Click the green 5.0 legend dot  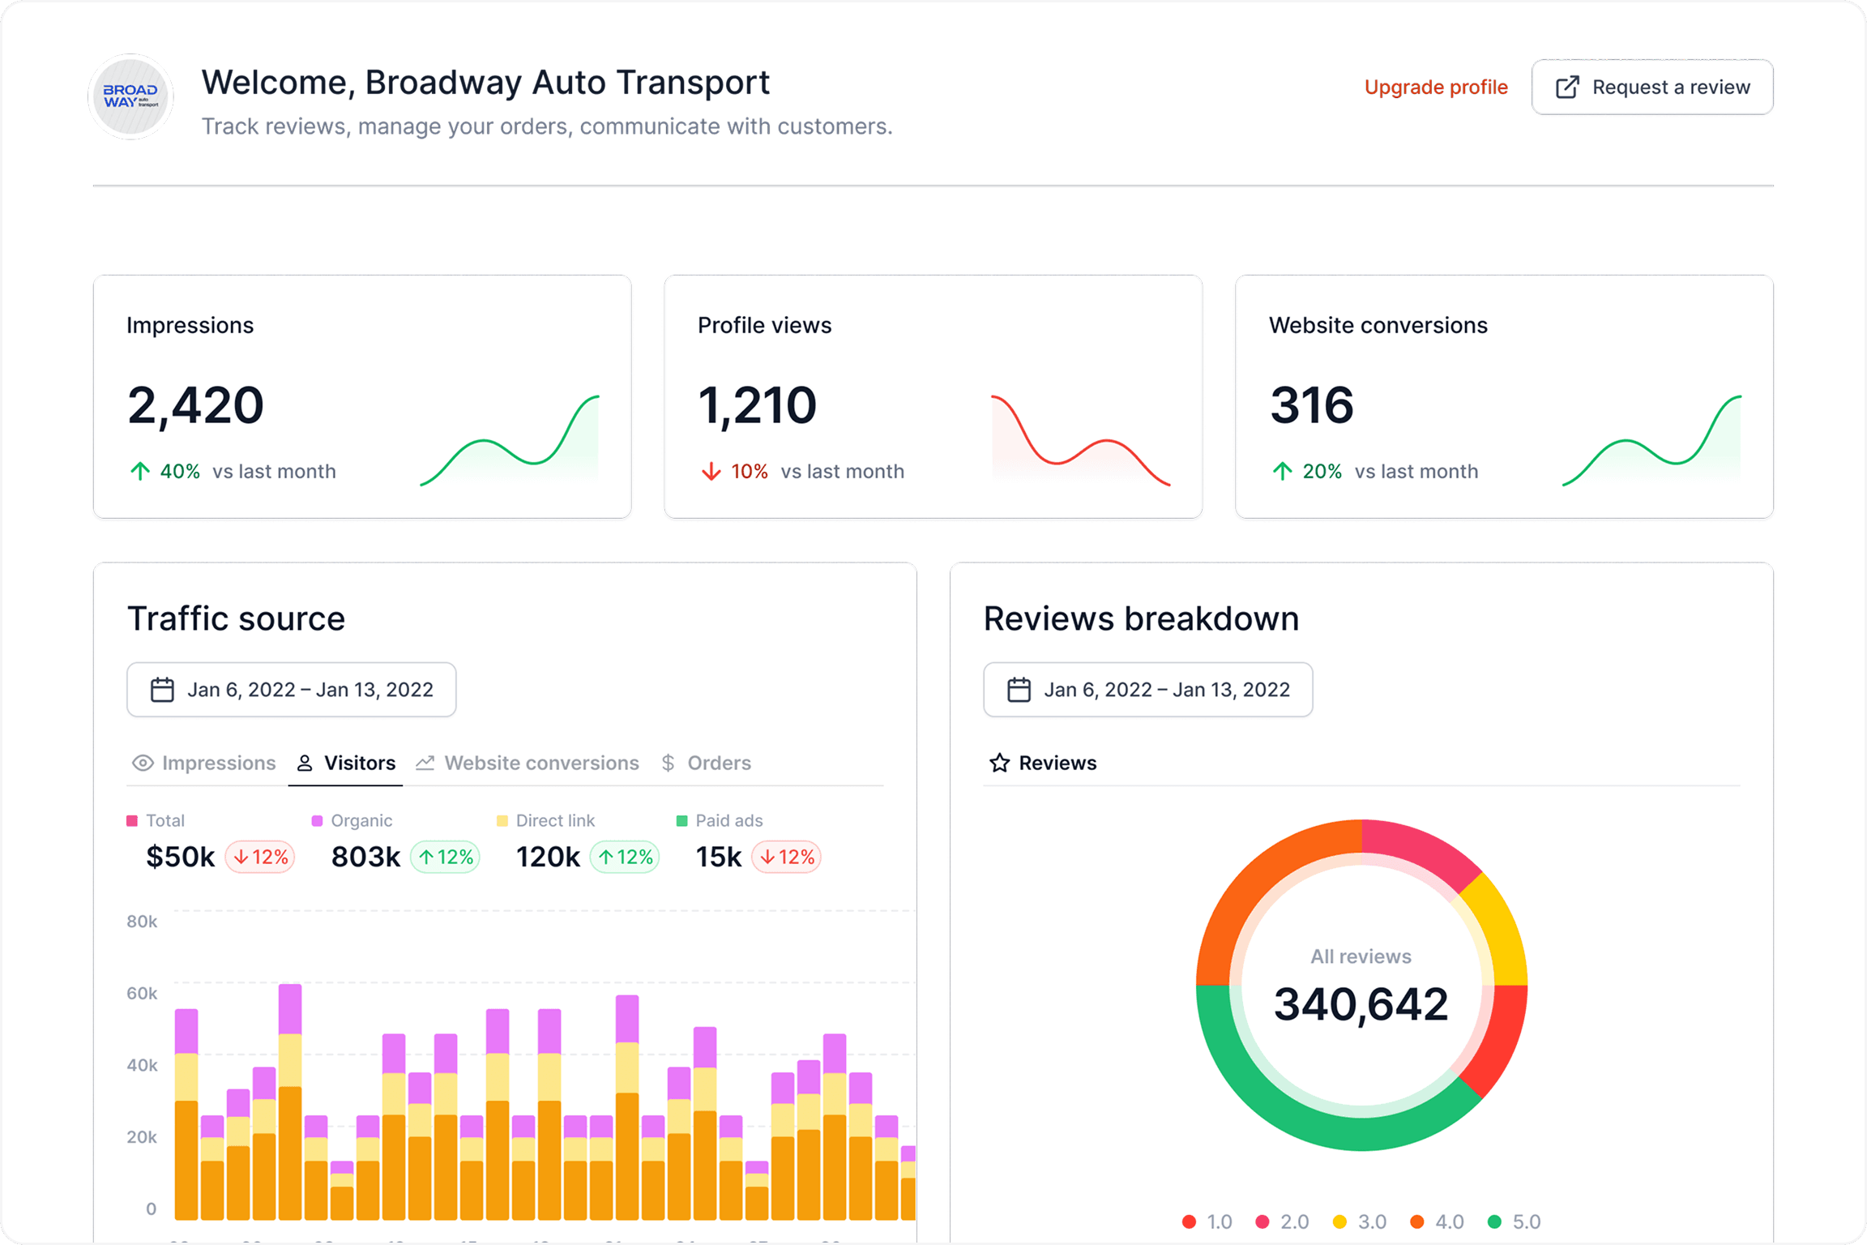click(1494, 1221)
